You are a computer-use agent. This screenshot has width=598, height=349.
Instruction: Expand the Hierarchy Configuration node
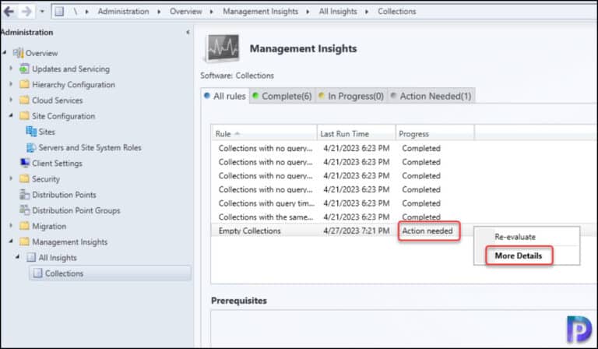coord(11,84)
